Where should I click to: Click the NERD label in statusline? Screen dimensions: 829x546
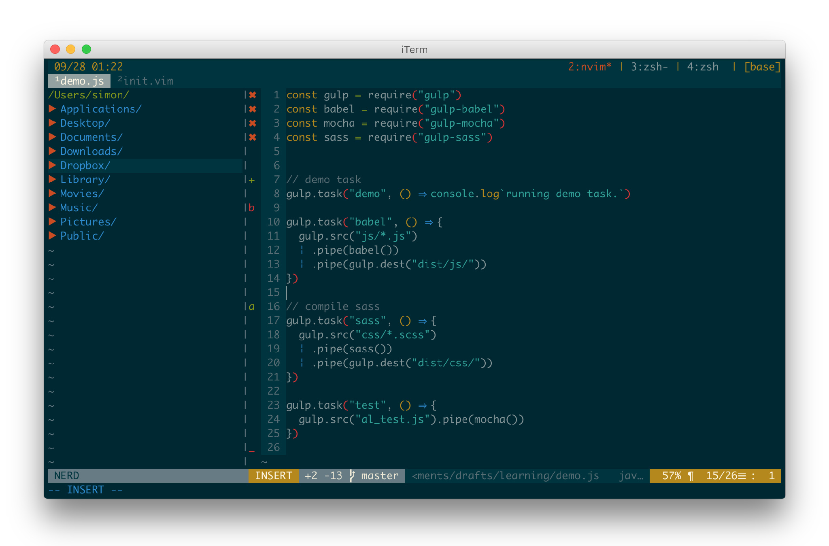point(67,476)
